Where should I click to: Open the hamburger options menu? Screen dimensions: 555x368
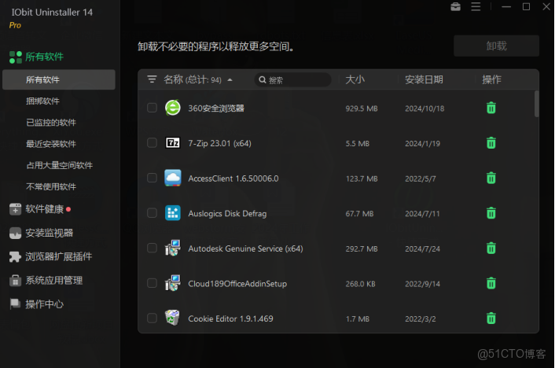tap(476, 7)
